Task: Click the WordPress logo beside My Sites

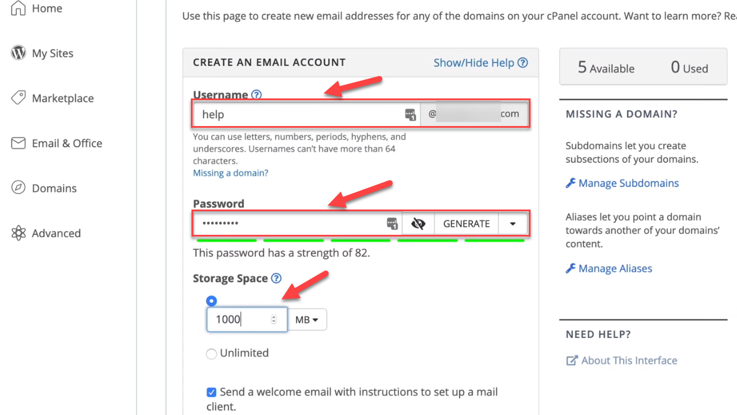Action: (18, 53)
